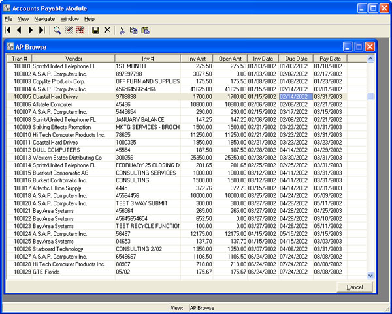The height and width of the screenshot is (314, 392).
Task: Open the Window menu
Action: 69,19
